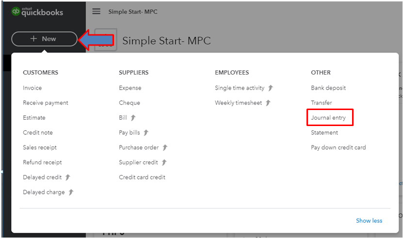Screen dimensions: 403x238
Task: Select Bill under Suppliers
Action: pos(123,118)
